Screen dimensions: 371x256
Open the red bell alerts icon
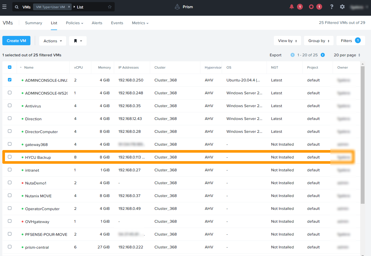point(291,7)
